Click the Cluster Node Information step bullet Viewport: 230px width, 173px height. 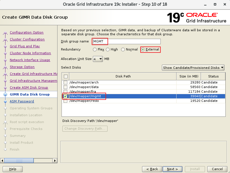[x=5, y=53]
